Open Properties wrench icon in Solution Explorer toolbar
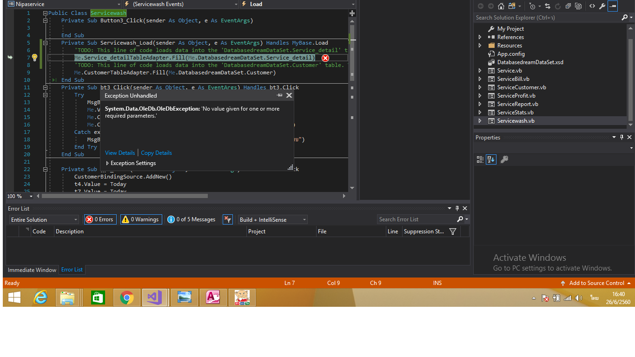 point(602,6)
